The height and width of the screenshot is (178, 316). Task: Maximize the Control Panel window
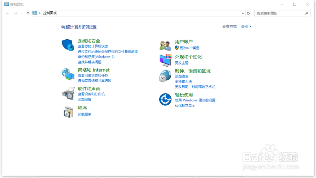295,4
